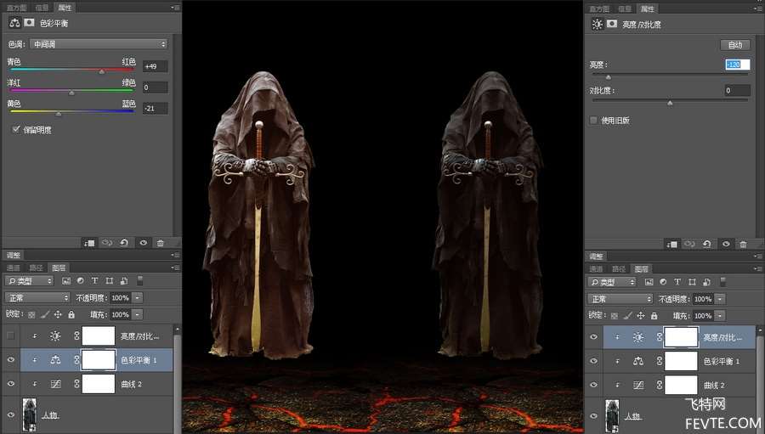
Task: Click curves adjustment icon on 曲线 2, left panel
Action: (x=55, y=384)
